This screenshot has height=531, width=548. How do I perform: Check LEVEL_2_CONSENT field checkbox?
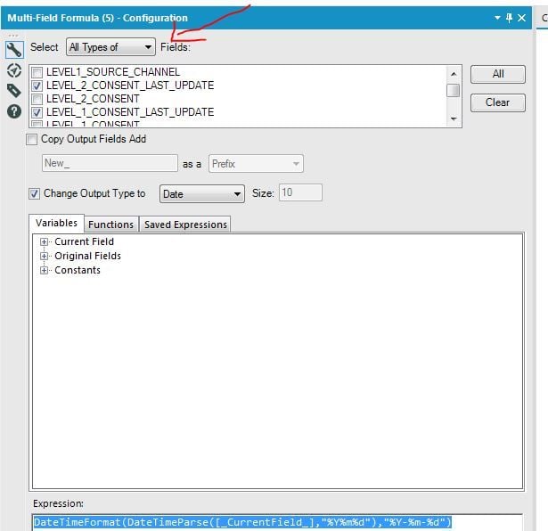(x=37, y=99)
